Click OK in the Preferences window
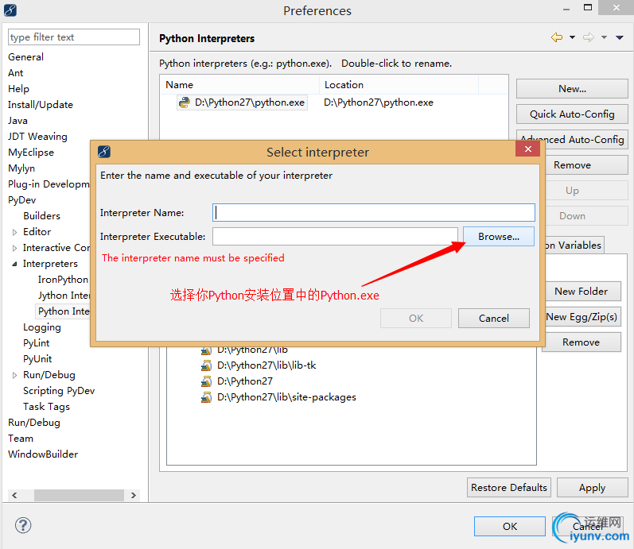The height and width of the screenshot is (549, 634). [x=509, y=527]
